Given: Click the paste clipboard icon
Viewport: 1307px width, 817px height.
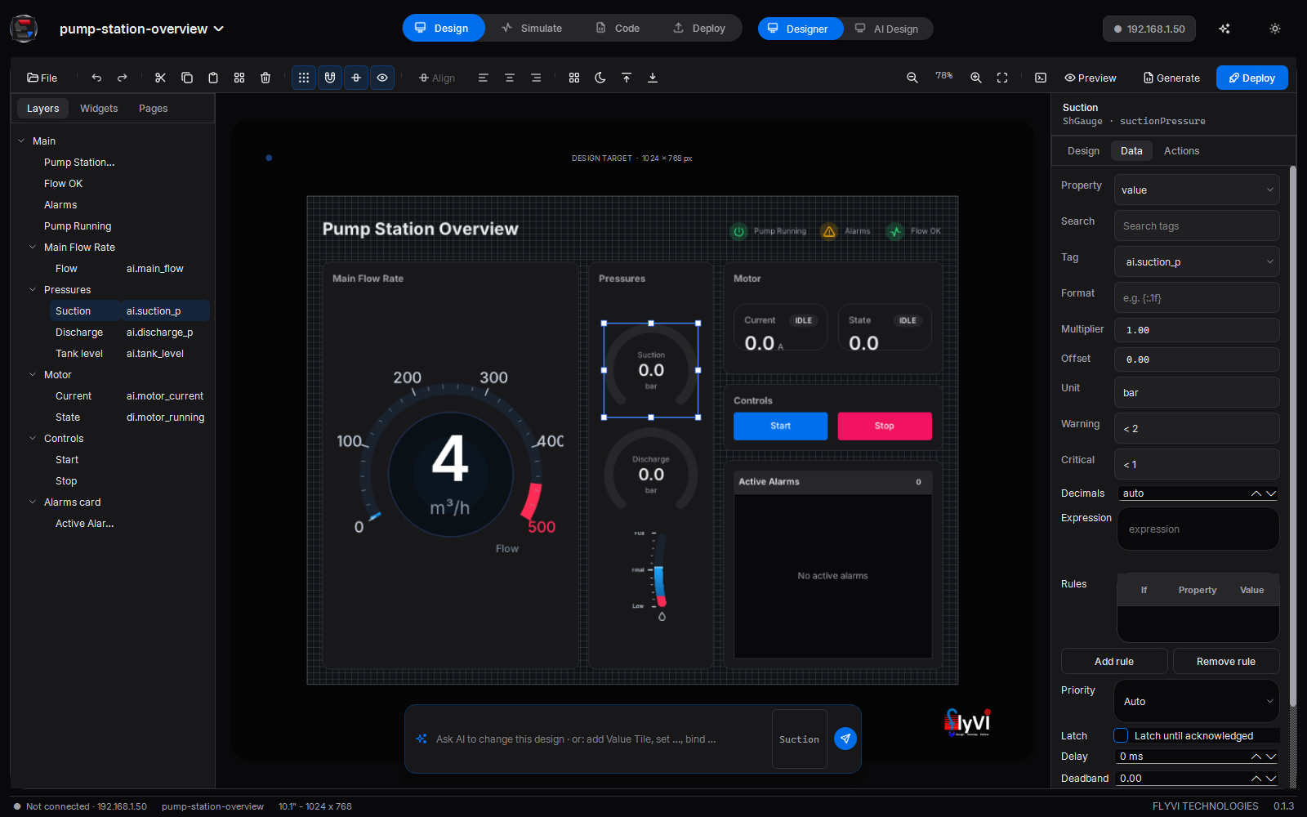Looking at the screenshot, I should (x=213, y=78).
